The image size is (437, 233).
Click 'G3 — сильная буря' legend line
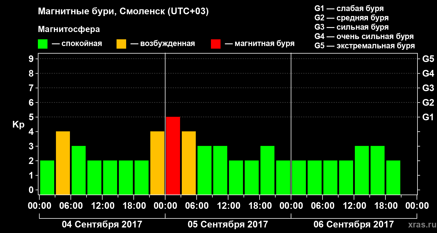click(351, 27)
